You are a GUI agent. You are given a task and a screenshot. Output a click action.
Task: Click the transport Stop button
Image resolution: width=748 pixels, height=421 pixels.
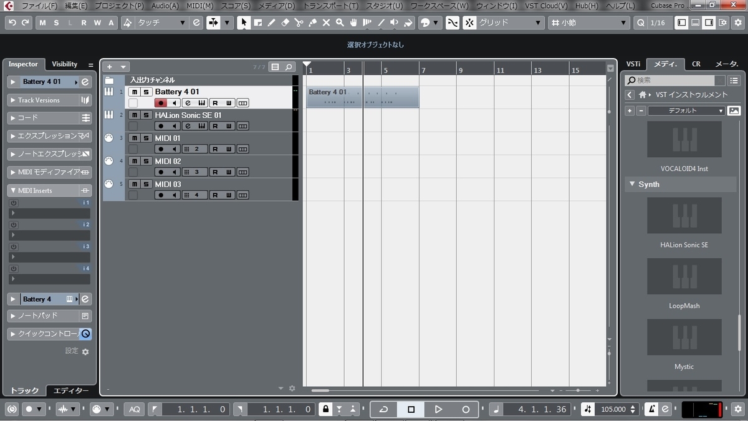[411, 409]
